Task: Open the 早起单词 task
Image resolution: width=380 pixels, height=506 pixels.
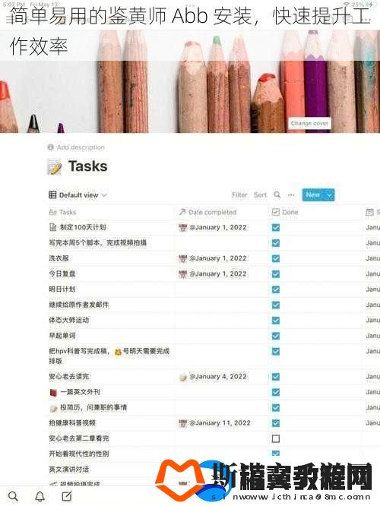Action: [x=62, y=336]
